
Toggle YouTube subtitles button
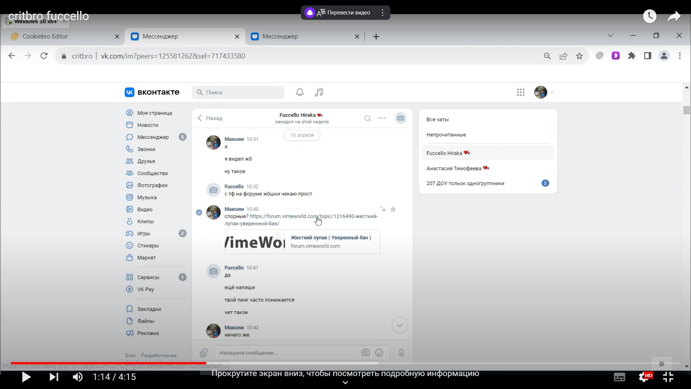click(619, 377)
